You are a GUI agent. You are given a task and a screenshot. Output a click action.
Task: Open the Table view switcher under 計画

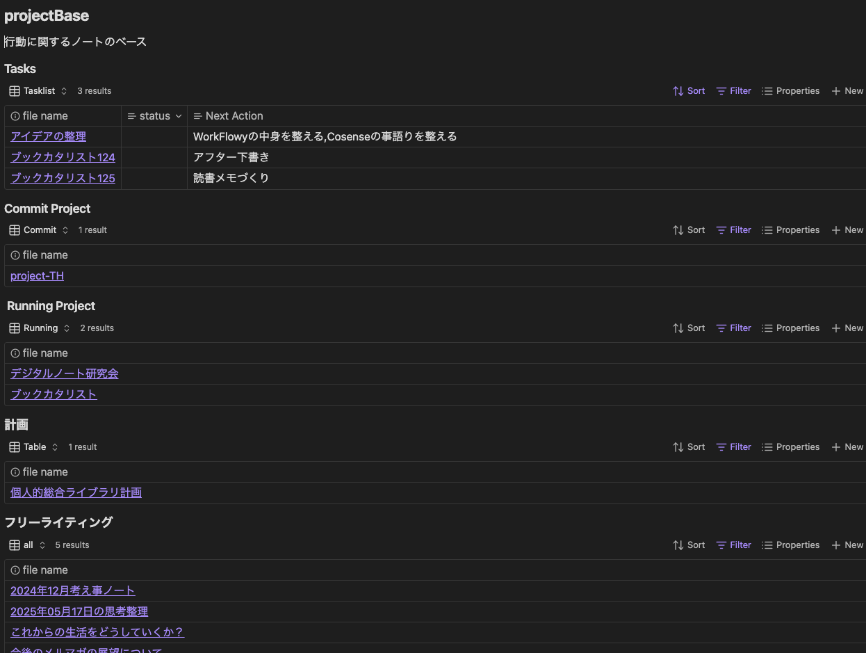(34, 447)
